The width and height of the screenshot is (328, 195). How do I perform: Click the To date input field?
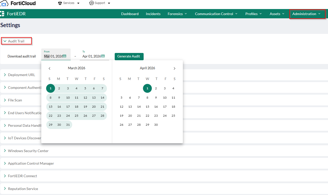94,54
